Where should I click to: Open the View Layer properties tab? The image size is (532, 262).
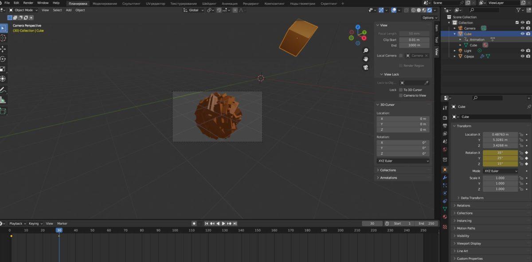click(x=445, y=133)
